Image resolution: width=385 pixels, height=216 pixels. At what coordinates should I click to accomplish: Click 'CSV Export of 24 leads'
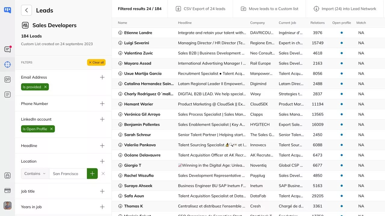(x=201, y=9)
